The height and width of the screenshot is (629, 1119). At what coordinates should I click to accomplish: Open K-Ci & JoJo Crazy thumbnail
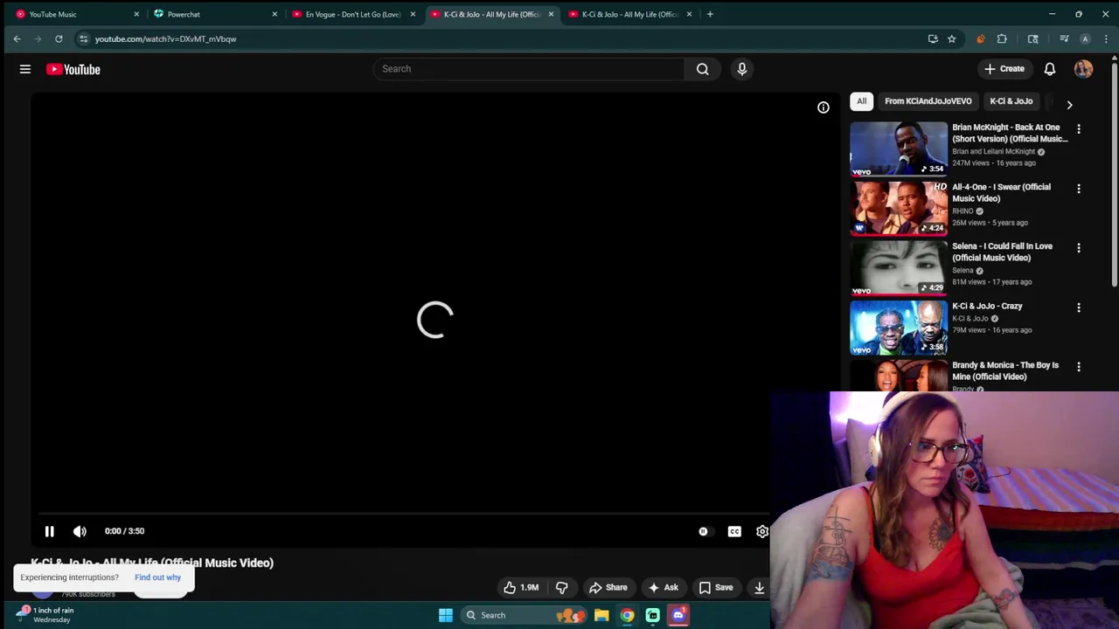click(x=898, y=327)
